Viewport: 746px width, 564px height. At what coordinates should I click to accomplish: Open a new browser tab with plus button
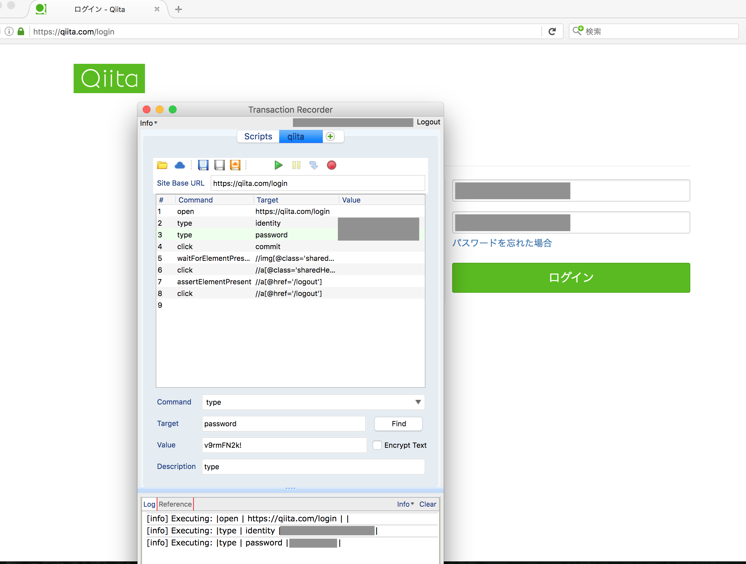coord(179,9)
